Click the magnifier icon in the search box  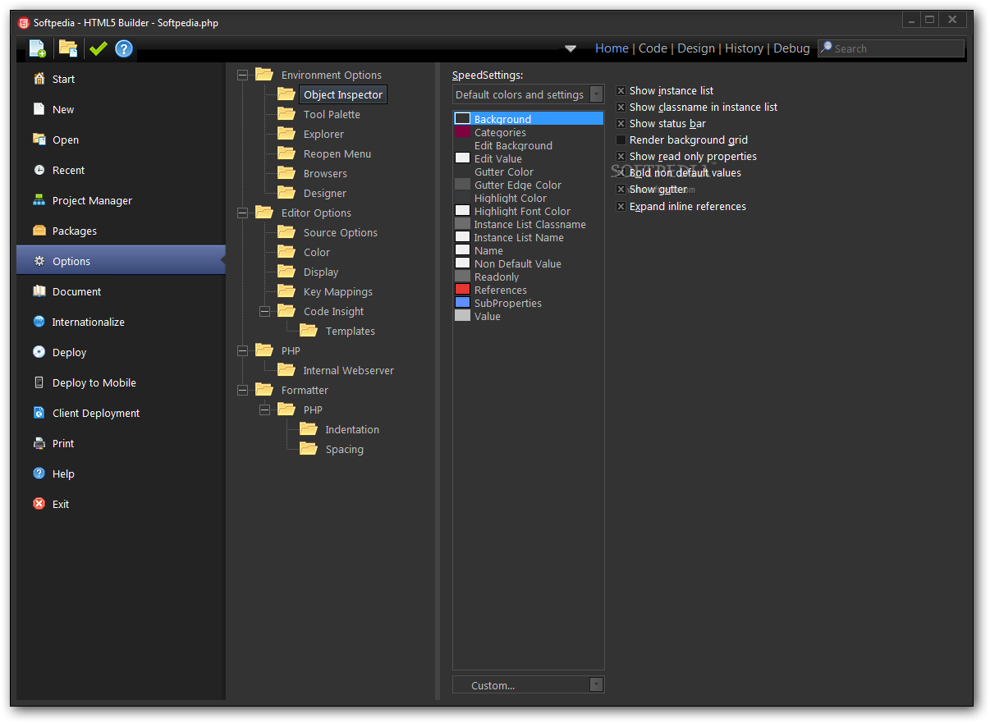coord(827,48)
